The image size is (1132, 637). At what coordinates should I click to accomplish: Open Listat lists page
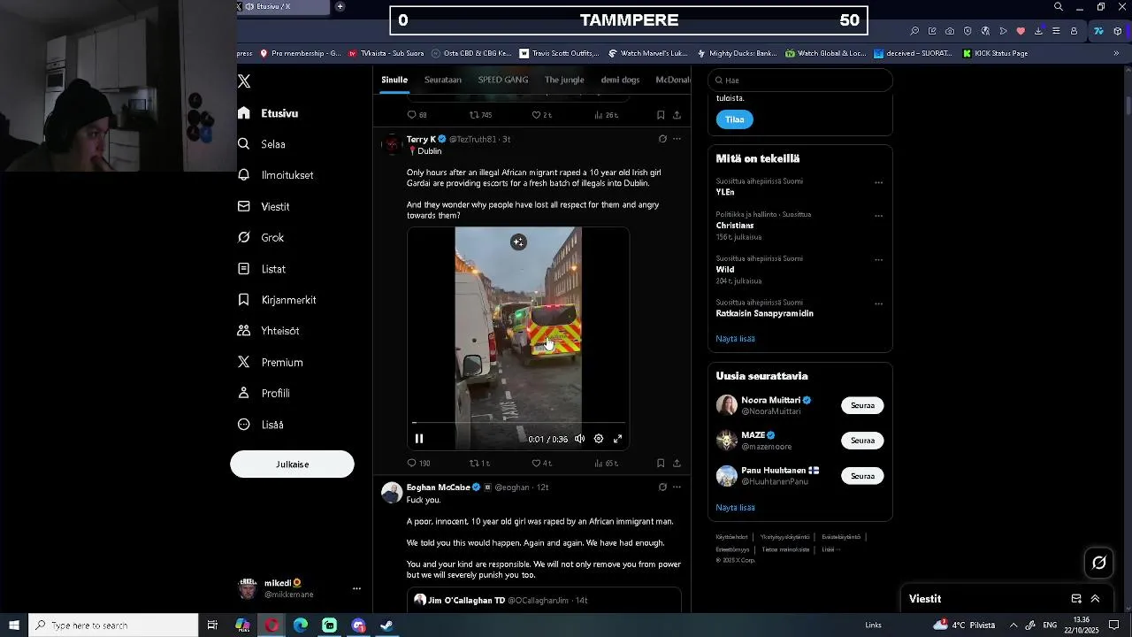click(x=262, y=269)
